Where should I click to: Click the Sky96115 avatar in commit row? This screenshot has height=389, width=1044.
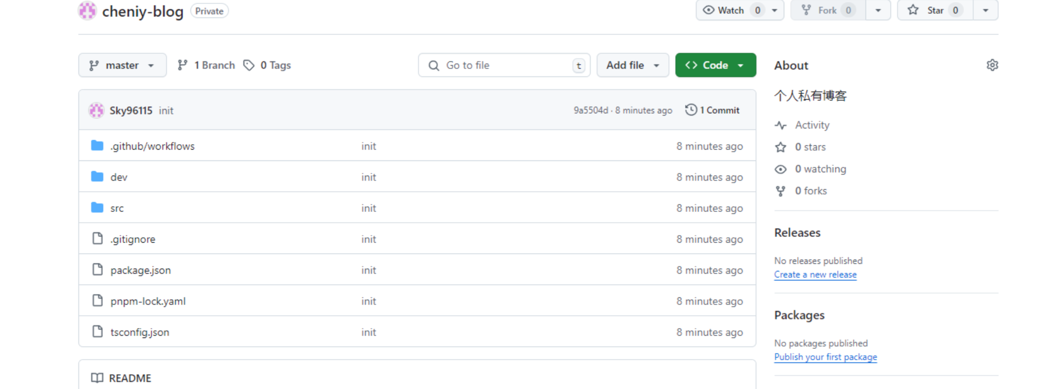(x=96, y=110)
